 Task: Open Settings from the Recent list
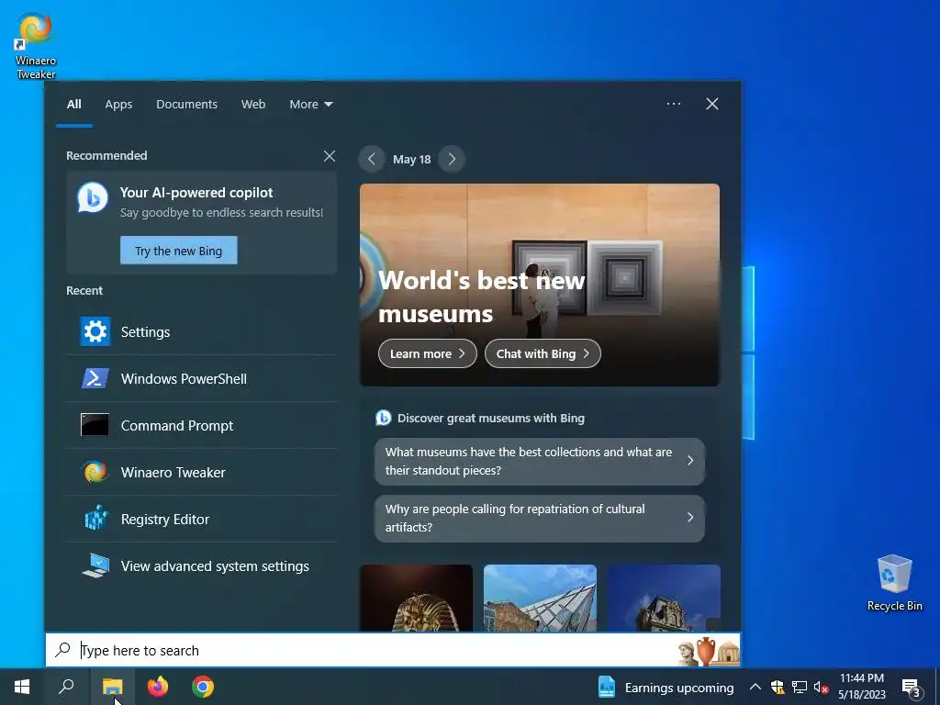coord(201,331)
